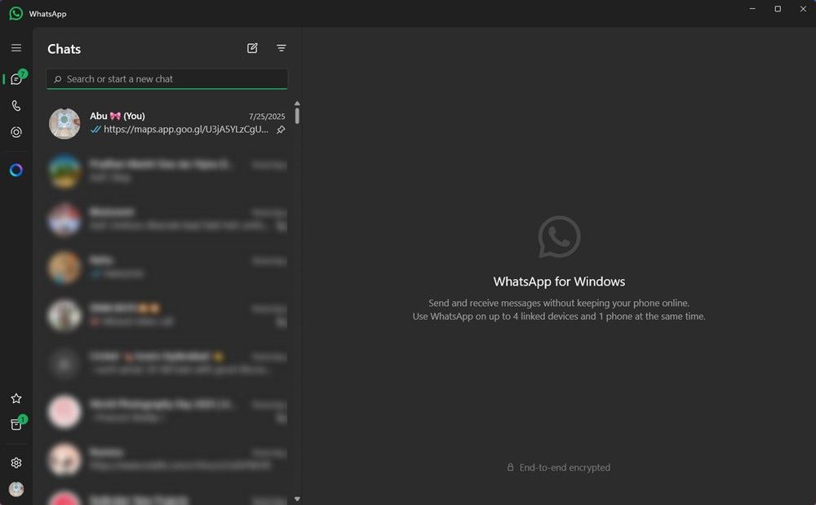Viewport: 816px width, 505px height.
Task: Click the chat list scrollbar thumb
Action: [297, 115]
